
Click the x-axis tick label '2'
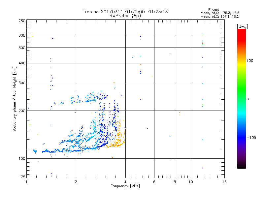click(x=76, y=182)
